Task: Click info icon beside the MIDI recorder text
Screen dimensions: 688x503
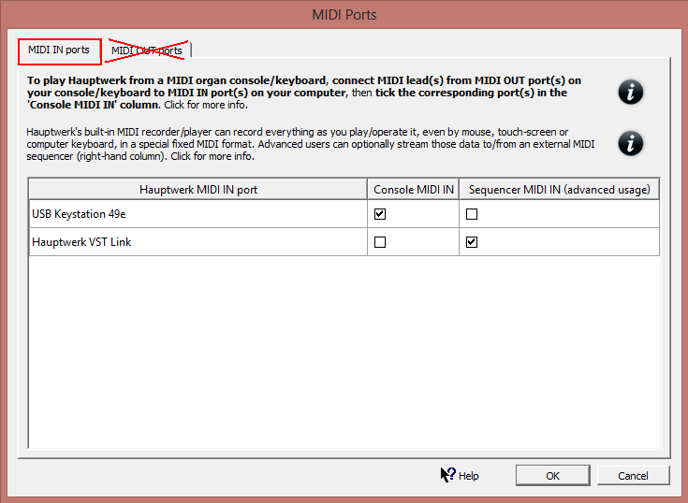Action: (x=631, y=143)
